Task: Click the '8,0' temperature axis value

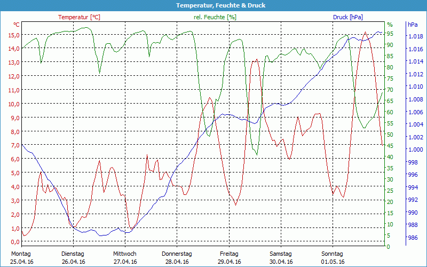Action: [15, 132]
